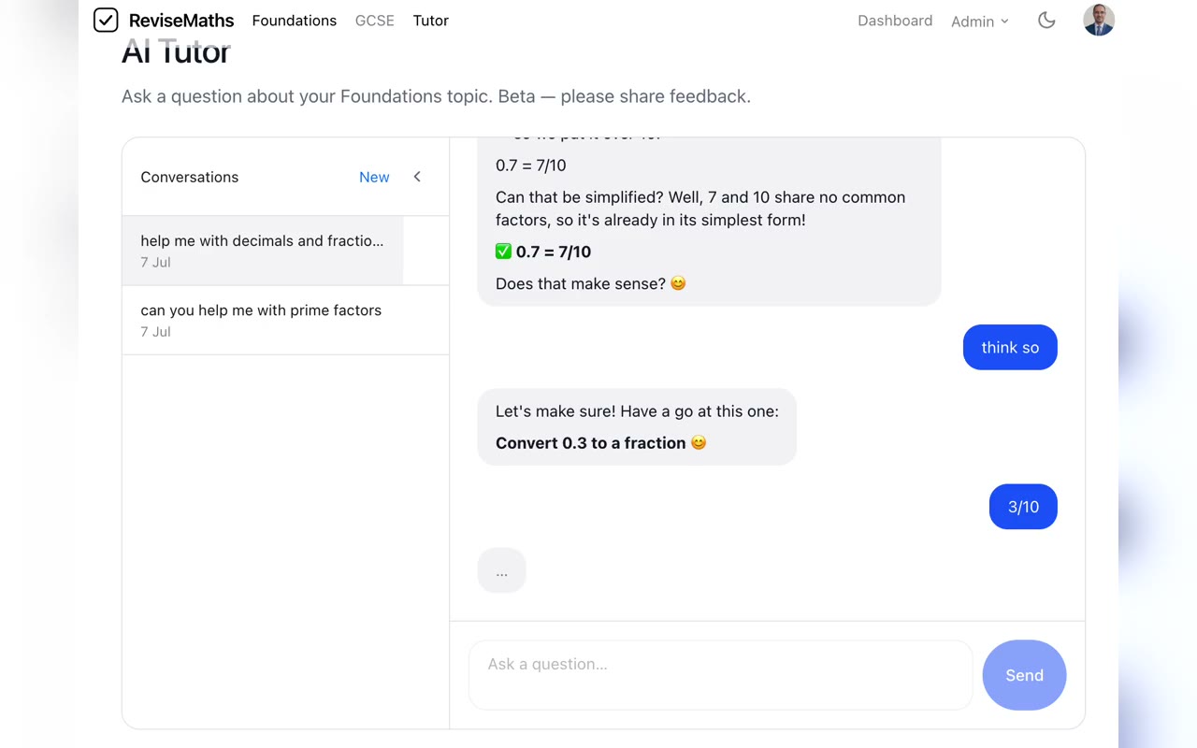Image resolution: width=1197 pixels, height=748 pixels.
Task: Click the 'think so' message bubble
Action: [1010, 347]
